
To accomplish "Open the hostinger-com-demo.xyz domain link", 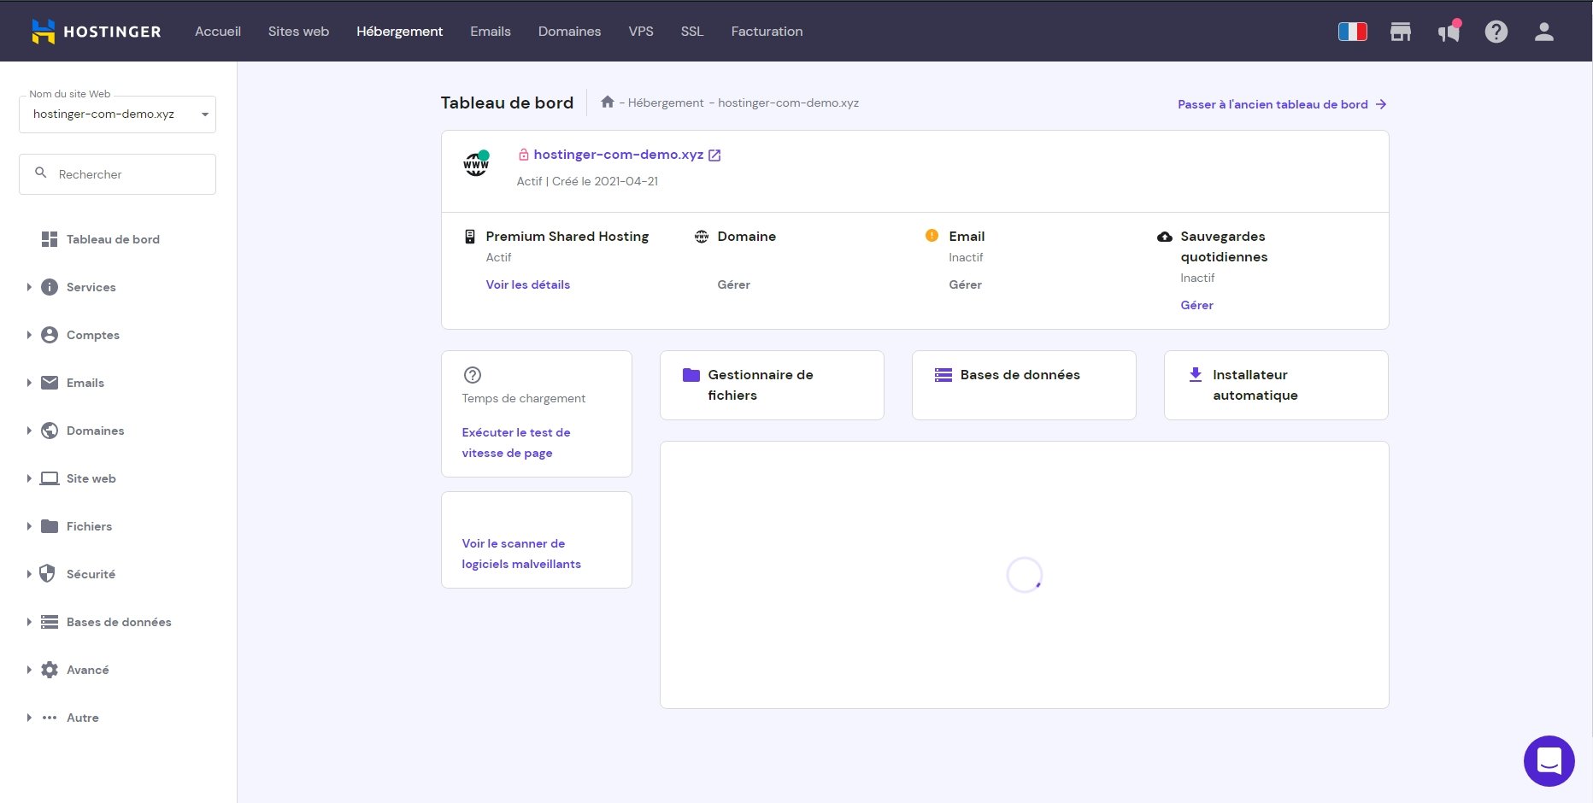I will [619, 155].
